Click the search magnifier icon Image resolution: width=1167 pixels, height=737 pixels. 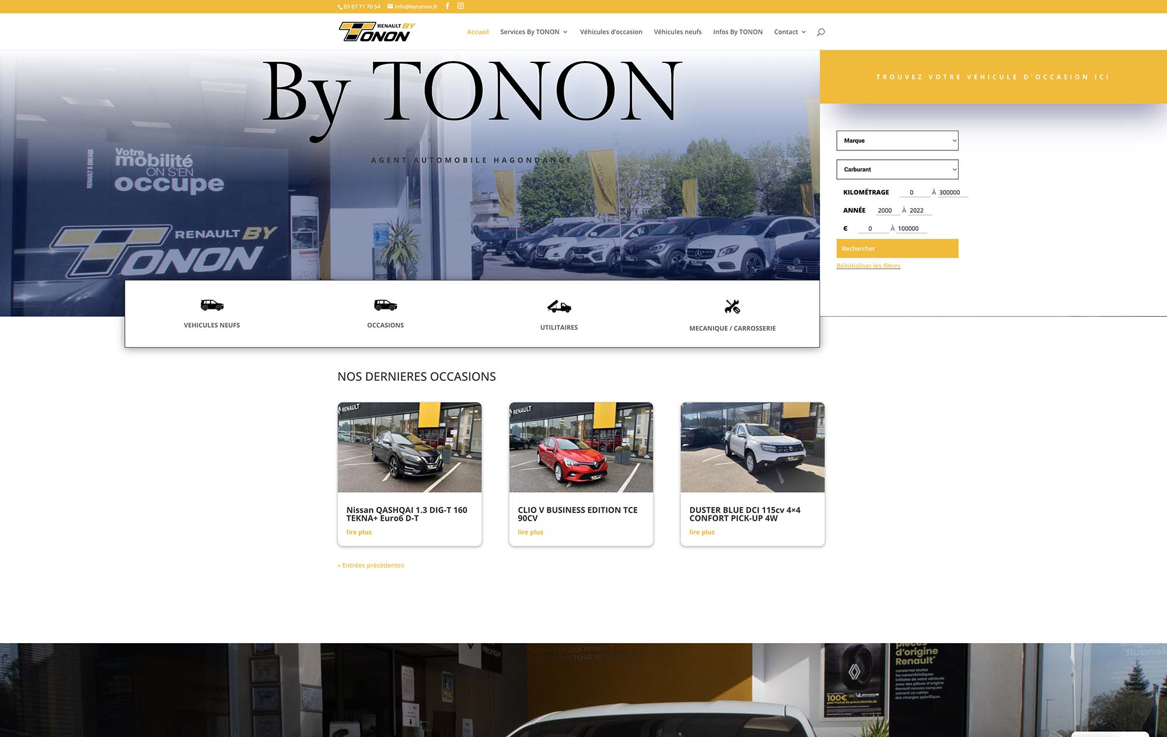point(820,32)
